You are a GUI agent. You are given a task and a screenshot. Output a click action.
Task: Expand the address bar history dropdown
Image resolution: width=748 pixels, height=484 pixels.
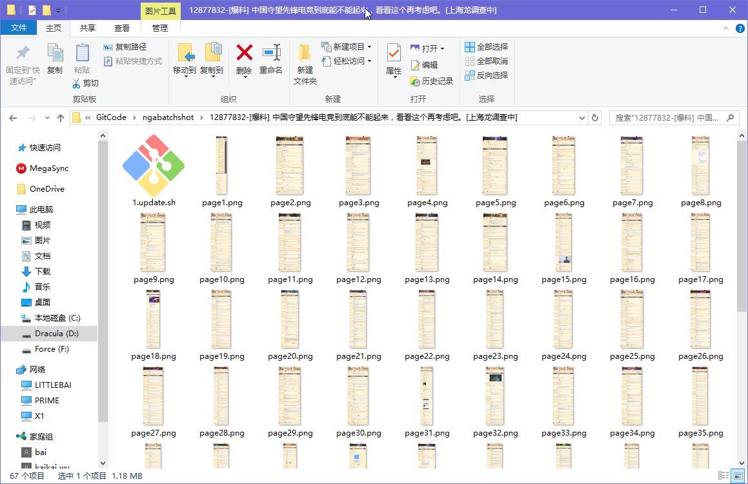pos(582,118)
